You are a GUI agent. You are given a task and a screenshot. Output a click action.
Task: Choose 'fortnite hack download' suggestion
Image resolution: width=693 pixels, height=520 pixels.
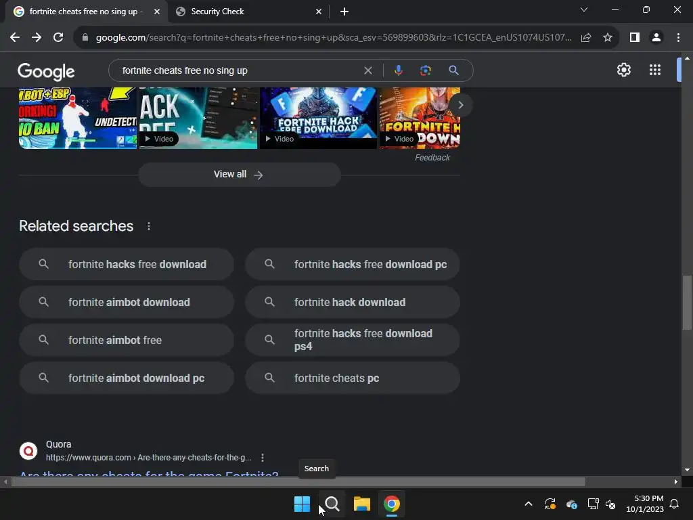[x=353, y=303]
